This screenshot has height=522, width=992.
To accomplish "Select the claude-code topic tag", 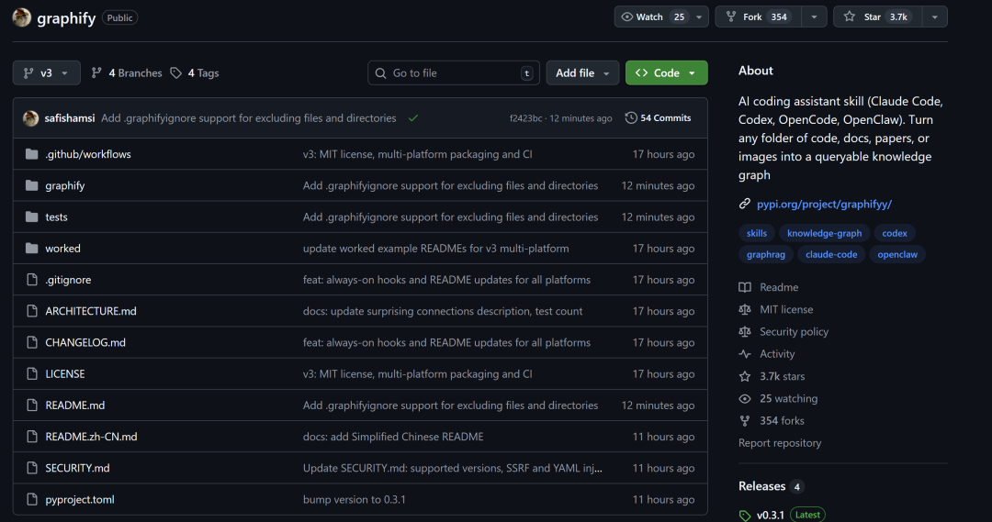I will (831, 255).
